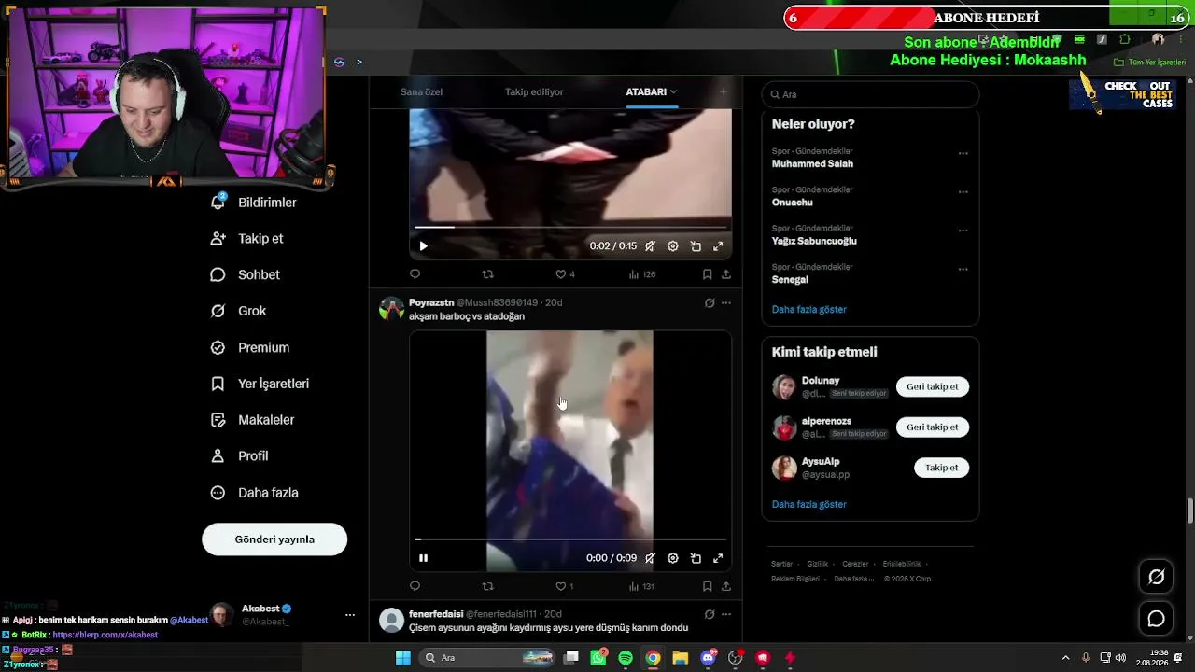Bookmark the post with 126 views

click(x=707, y=274)
